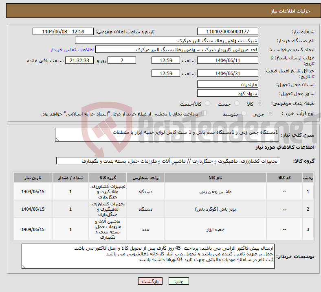
Task: Select the کالا radio button
Action: coord(259,103)
